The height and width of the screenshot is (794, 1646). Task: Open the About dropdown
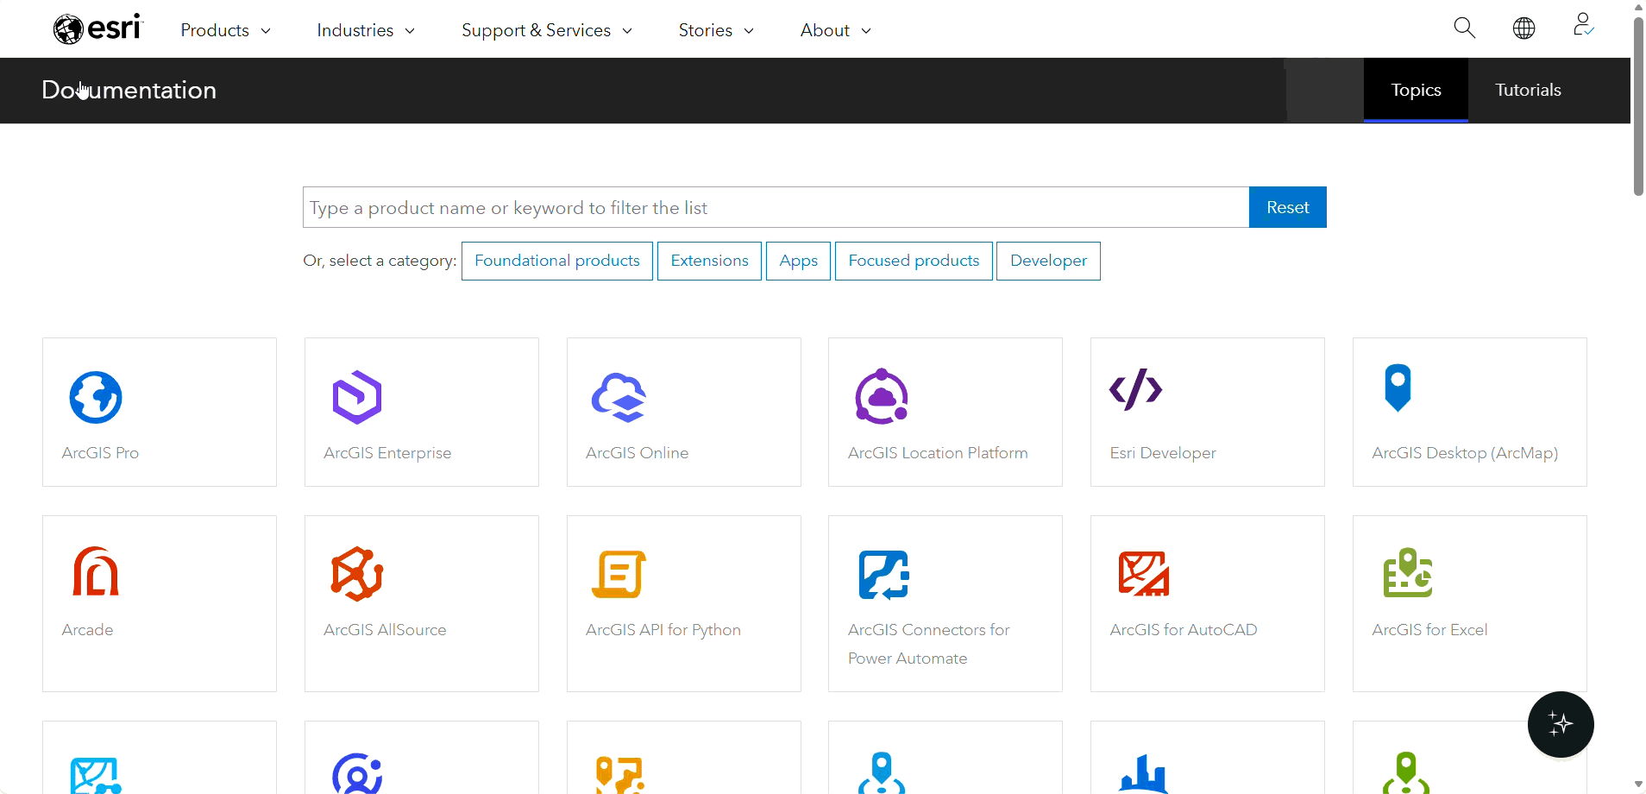click(x=833, y=29)
